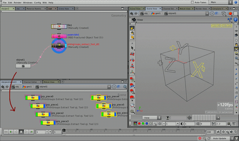
Task: Click the wireframe cube display icon
Action: coord(224,13)
